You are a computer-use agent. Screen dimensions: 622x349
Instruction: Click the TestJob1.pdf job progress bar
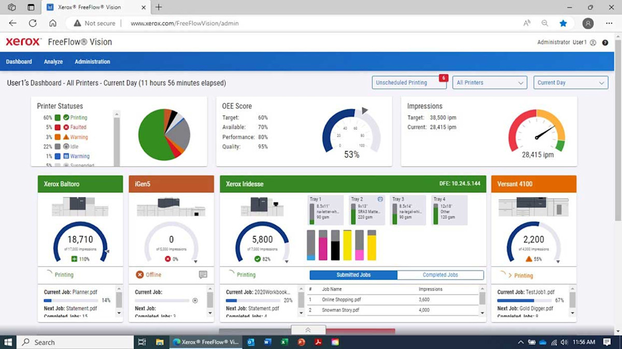point(525,300)
